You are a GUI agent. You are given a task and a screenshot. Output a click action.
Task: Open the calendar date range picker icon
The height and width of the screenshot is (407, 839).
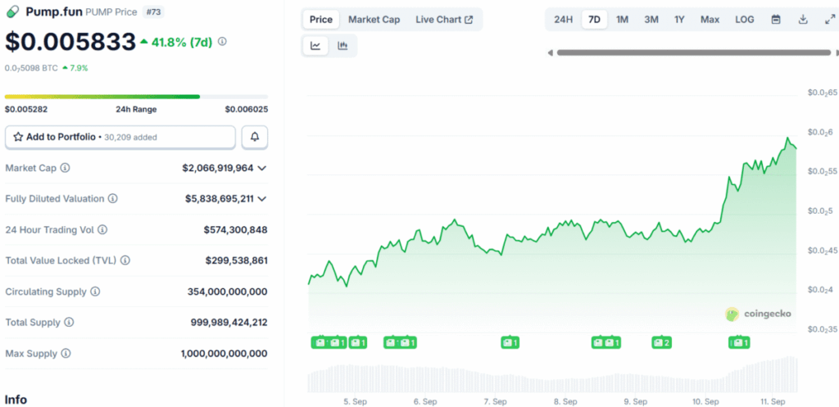776,20
